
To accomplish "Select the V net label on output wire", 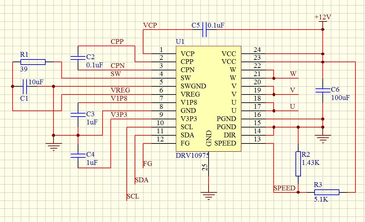I will [293, 90].
